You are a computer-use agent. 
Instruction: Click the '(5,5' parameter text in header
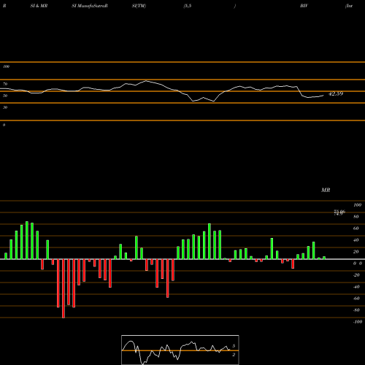click(188, 6)
